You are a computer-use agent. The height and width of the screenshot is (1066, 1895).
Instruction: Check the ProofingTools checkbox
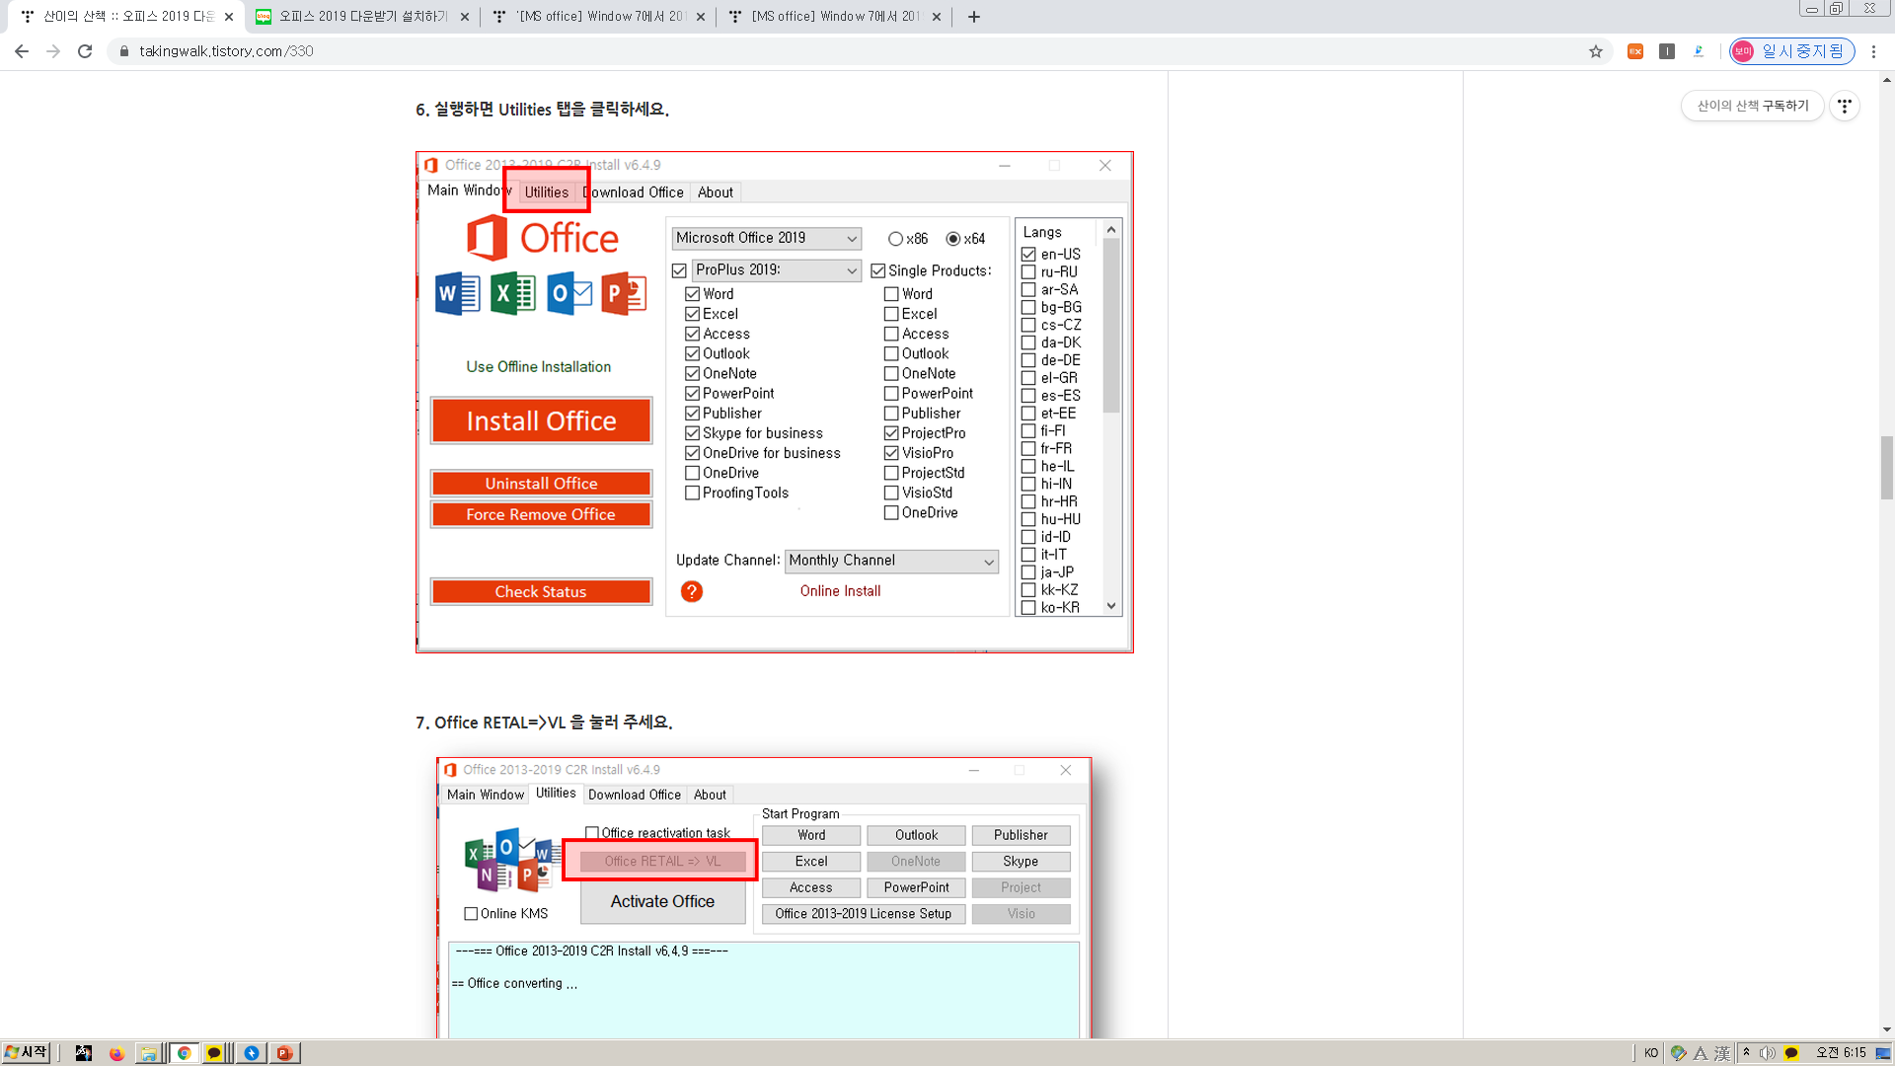click(x=692, y=493)
